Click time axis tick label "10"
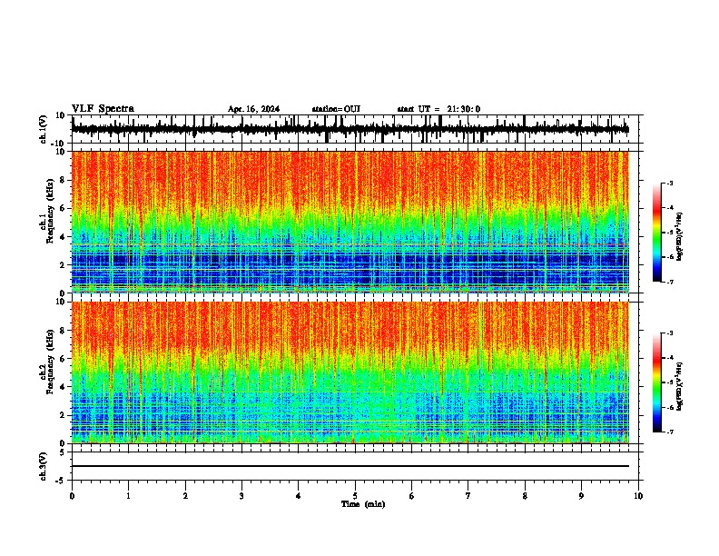 click(x=638, y=496)
